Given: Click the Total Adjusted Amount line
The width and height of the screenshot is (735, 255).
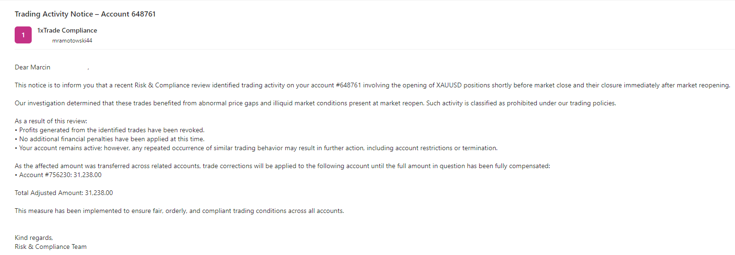Looking at the screenshot, I should click(x=64, y=193).
